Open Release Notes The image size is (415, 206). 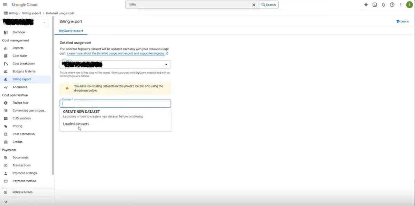[x=22, y=192]
